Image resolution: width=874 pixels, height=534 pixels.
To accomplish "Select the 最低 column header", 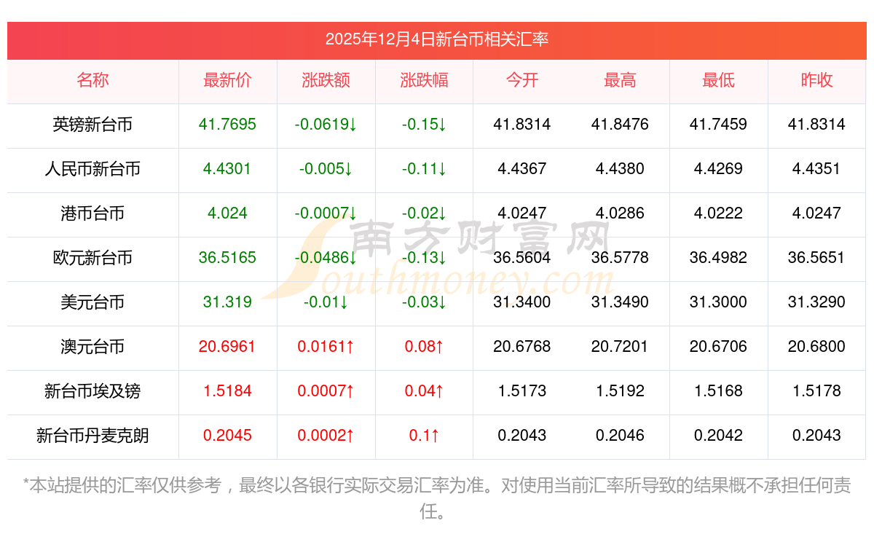I will [718, 80].
